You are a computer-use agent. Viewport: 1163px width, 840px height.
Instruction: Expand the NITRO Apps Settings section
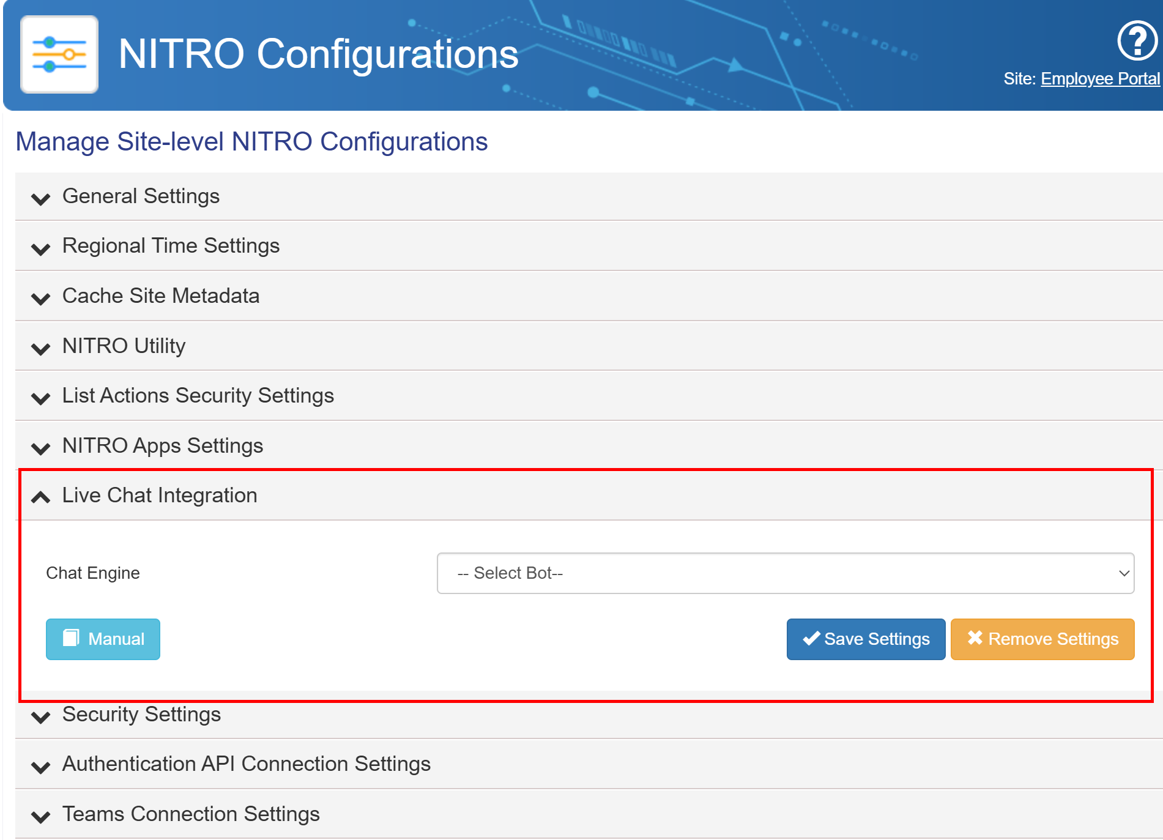(162, 446)
